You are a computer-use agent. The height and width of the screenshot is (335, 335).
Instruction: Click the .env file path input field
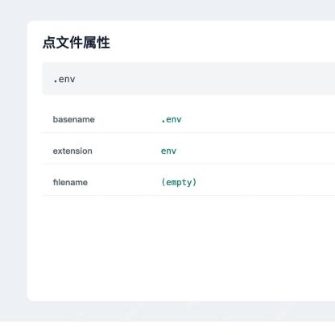pos(188,79)
